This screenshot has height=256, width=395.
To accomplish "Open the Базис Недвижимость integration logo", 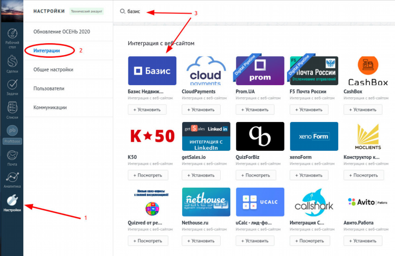I will click(152, 70).
